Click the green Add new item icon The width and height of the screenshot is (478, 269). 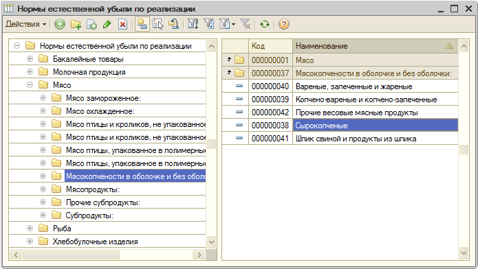pos(60,24)
